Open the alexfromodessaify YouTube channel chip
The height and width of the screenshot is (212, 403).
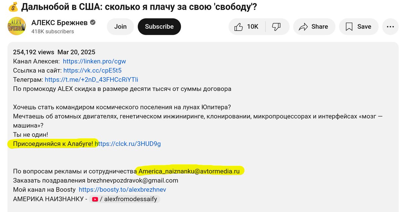point(125,199)
